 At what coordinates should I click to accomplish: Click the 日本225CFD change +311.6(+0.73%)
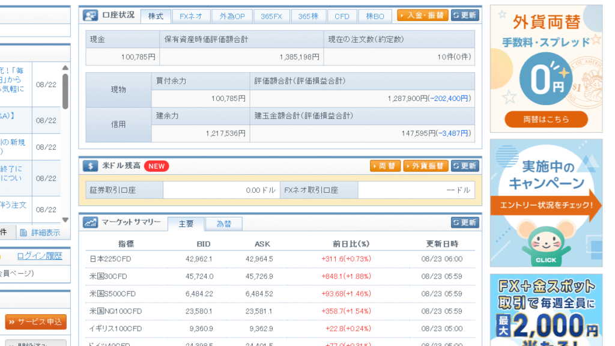(x=346, y=259)
